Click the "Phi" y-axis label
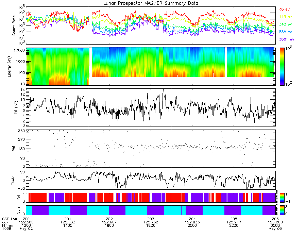 coord(14,149)
